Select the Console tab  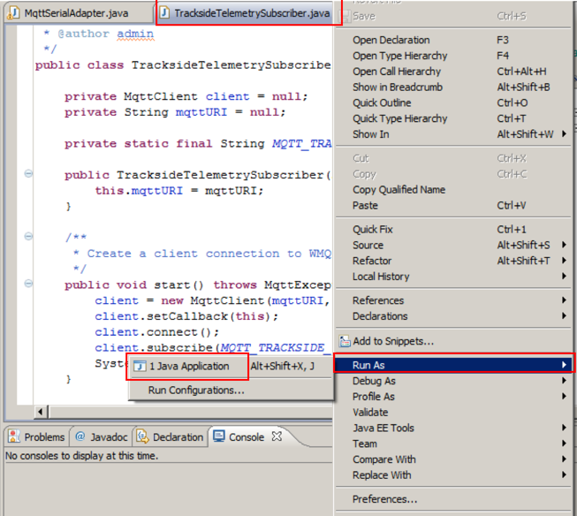pos(247,436)
